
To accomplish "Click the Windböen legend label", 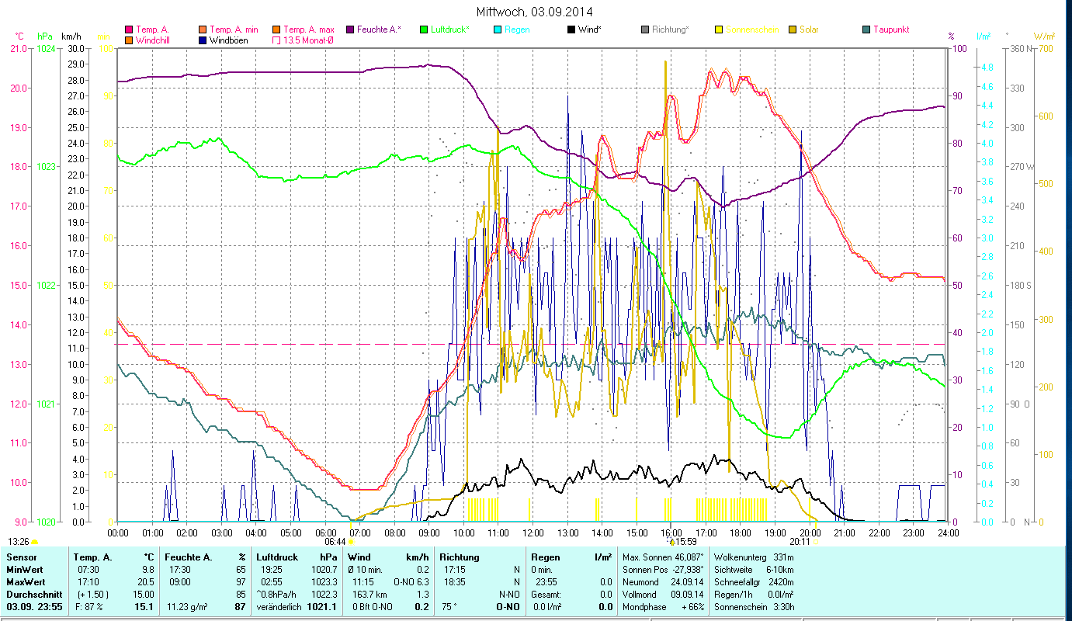I will coord(229,40).
